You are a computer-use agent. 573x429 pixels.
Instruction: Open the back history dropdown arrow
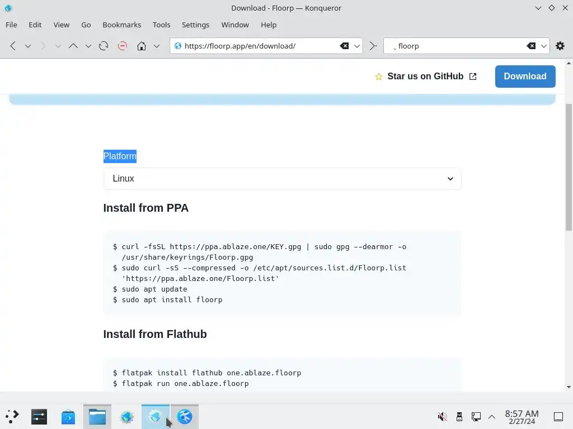click(x=28, y=46)
